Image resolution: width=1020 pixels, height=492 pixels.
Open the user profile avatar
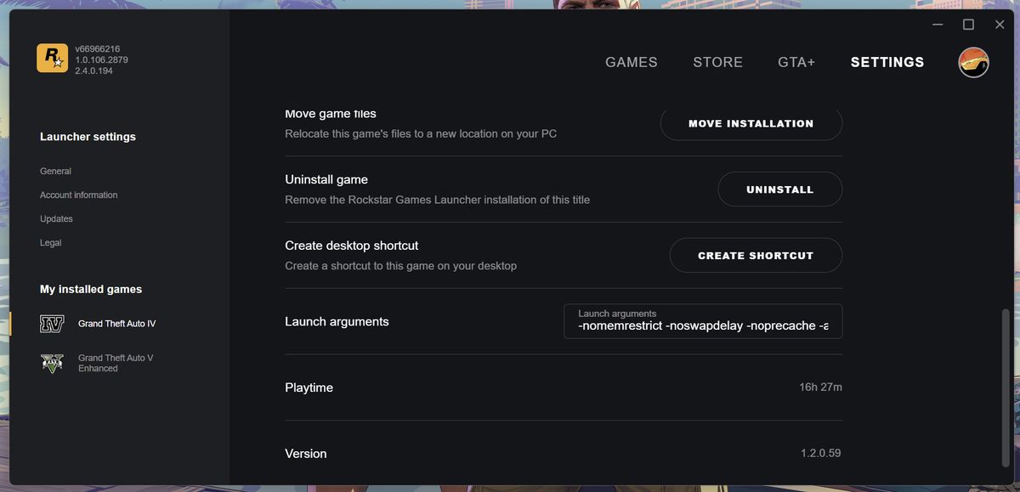coord(973,63)
